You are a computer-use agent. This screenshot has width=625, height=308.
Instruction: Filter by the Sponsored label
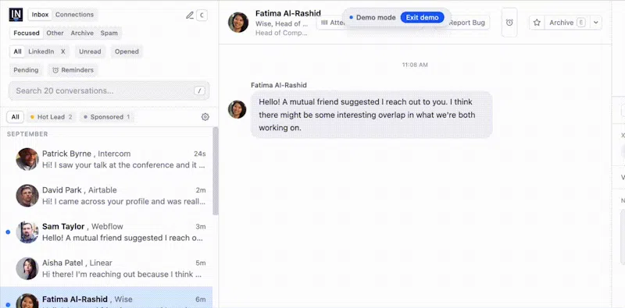[106, 117]
